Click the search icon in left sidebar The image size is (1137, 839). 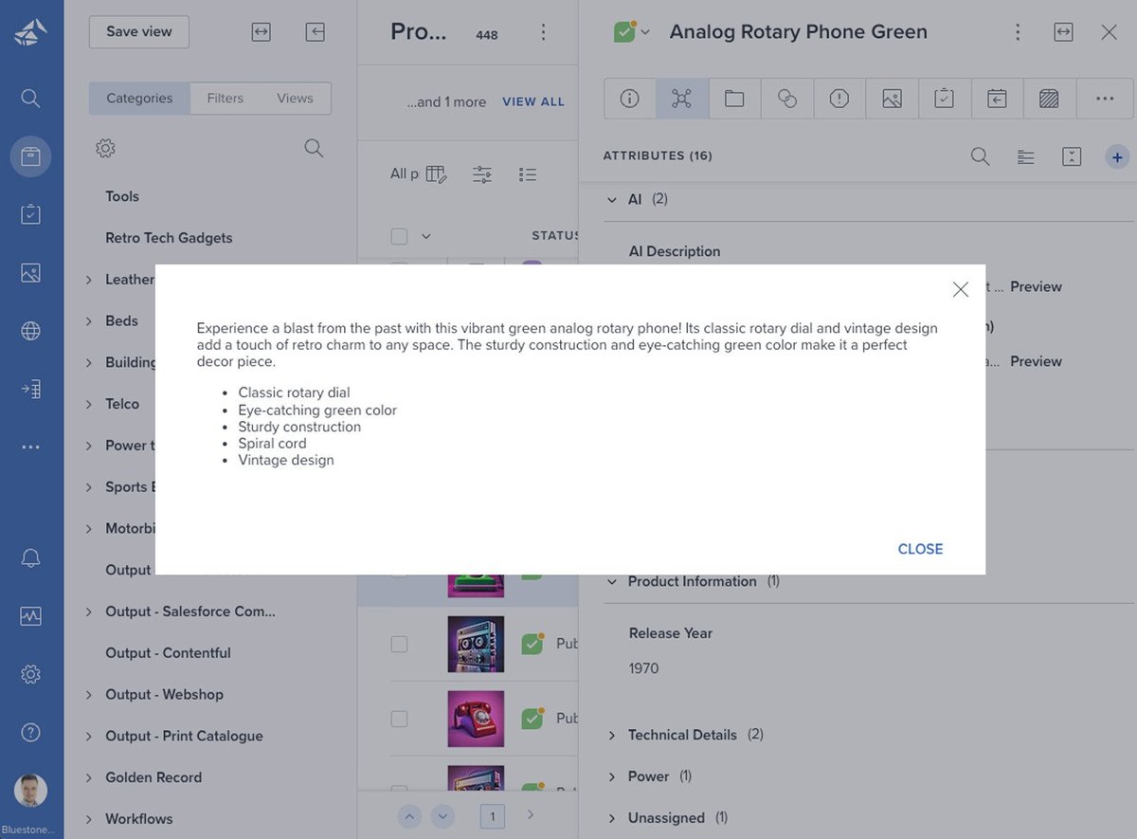point(30,99)
